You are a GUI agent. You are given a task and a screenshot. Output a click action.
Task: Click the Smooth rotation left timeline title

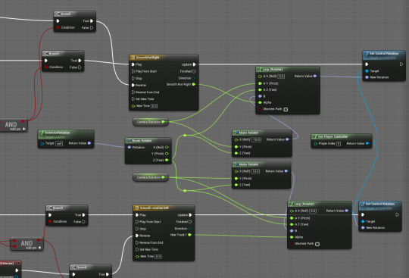tap(155, 208)
